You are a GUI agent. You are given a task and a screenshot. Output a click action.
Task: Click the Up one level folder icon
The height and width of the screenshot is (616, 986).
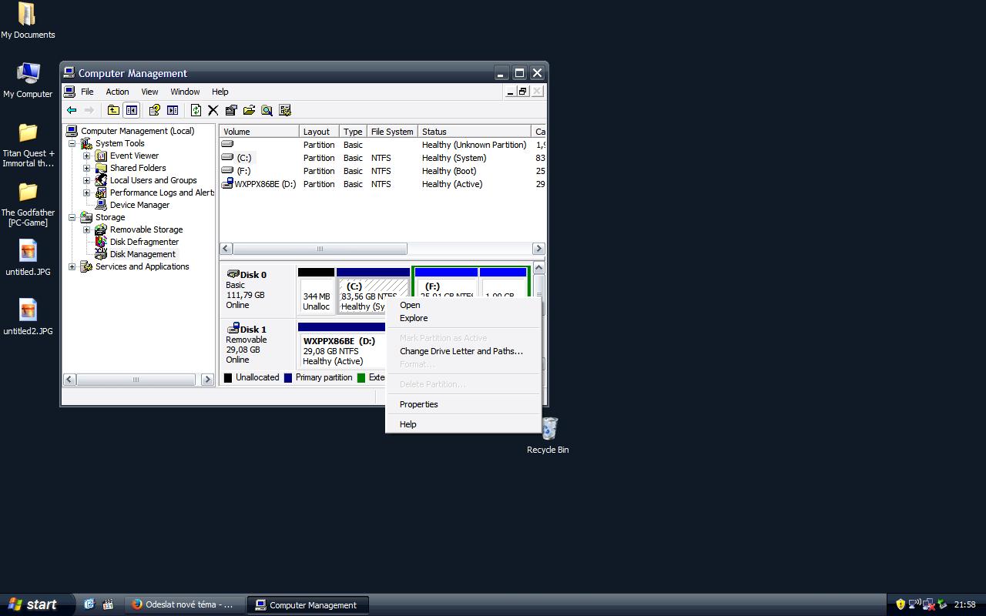(113, 110)
